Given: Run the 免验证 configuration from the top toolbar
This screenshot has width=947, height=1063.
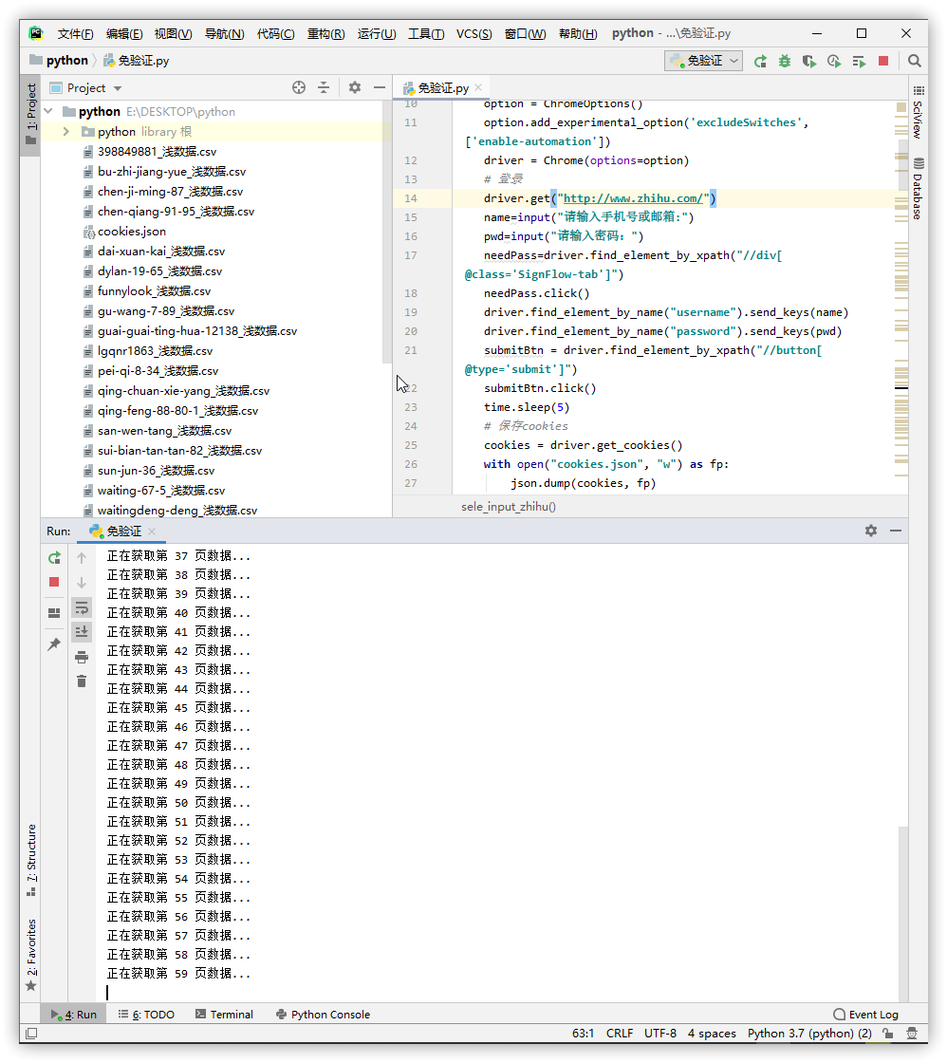Looking at the screenshot, I should click(x=760, y=61).
